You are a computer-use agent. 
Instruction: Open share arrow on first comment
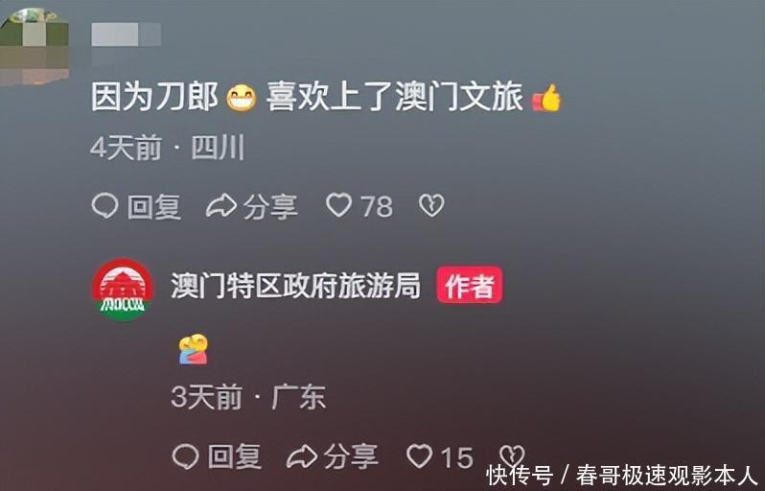tap(221, 205)
